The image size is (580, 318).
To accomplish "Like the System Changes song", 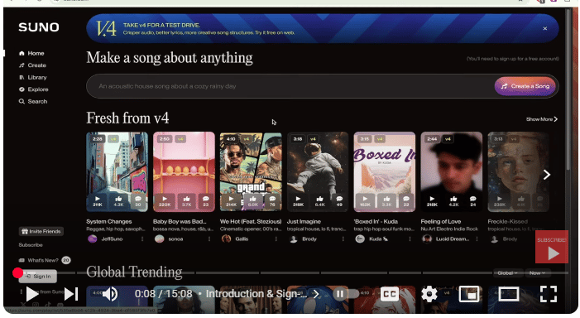I will coord(118,201).
